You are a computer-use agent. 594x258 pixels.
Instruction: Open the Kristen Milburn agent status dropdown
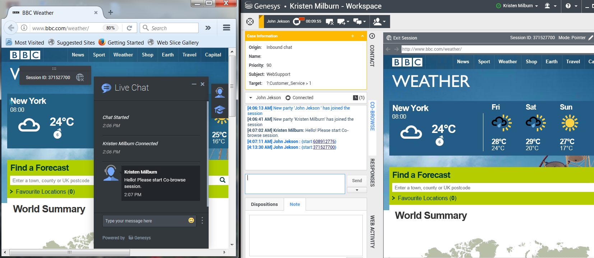point(518,6)
